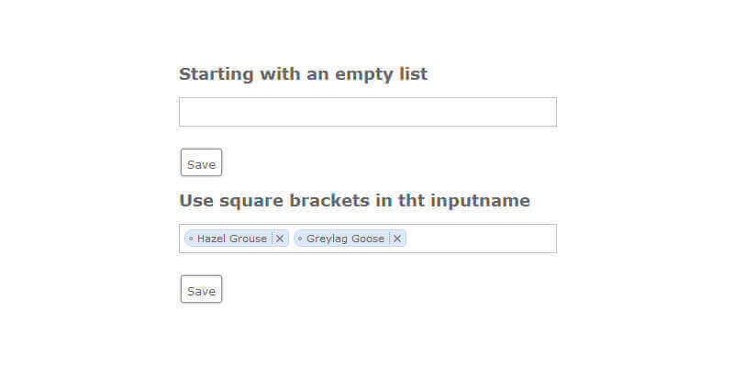Remove the Greylag Goose tag
The width and height of the screenshot is (734, 367).
tap(397, 239)
